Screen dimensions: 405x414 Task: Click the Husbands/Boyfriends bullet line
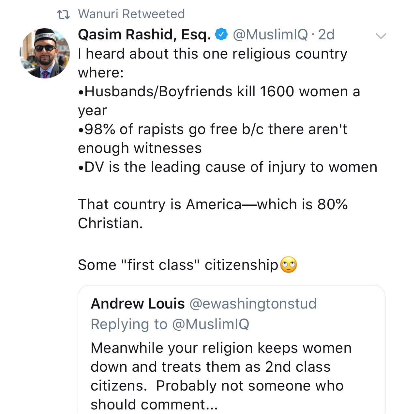[219, 91]
